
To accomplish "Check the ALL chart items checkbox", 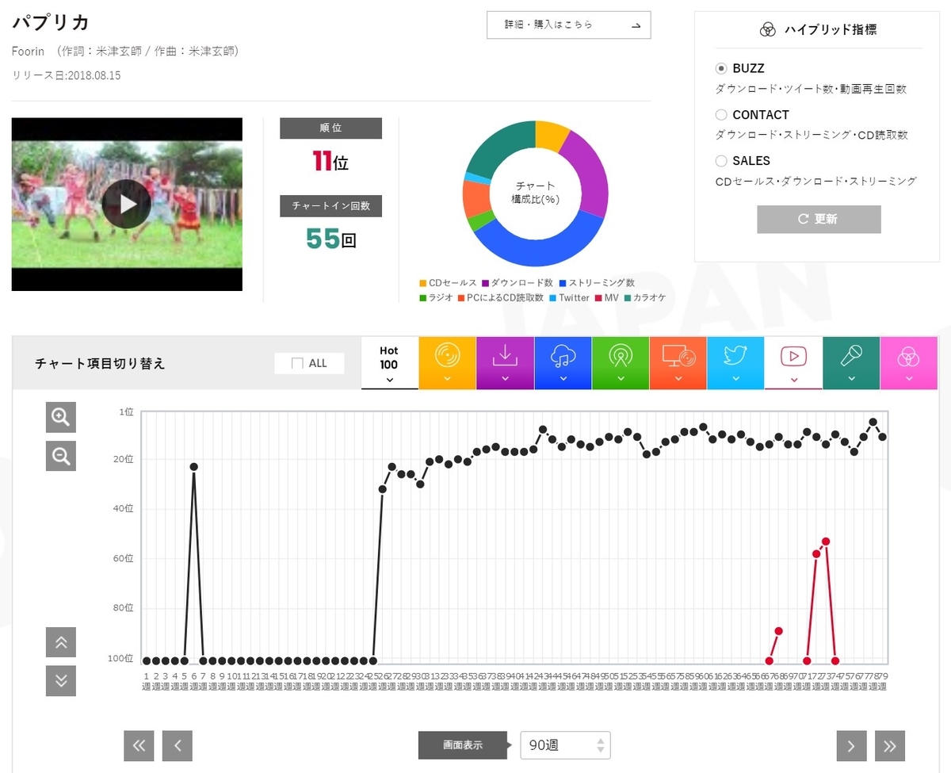I will (298, 363).
